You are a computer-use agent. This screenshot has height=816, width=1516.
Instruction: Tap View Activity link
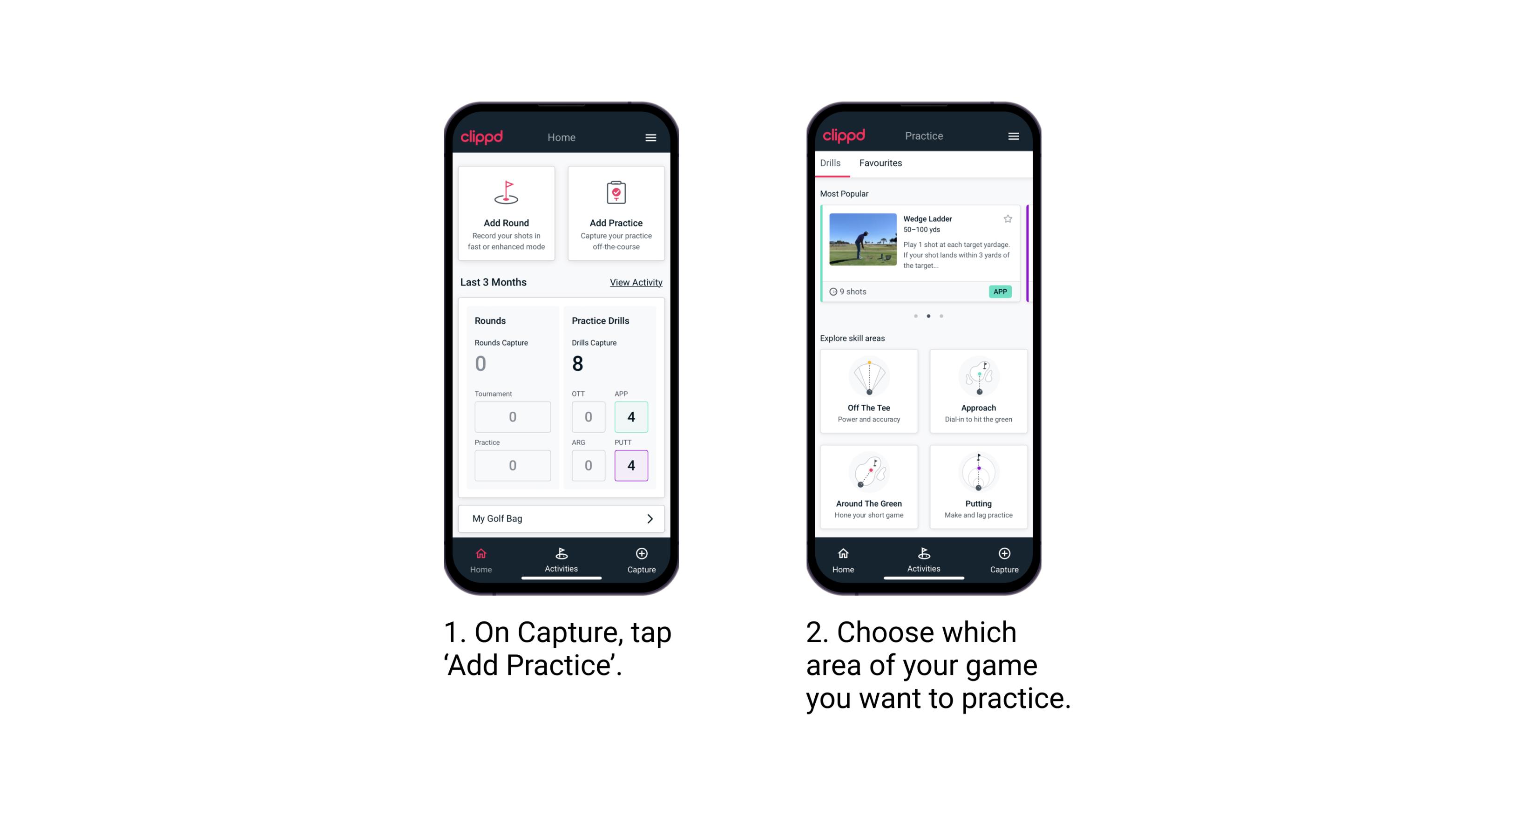point(634,282)
